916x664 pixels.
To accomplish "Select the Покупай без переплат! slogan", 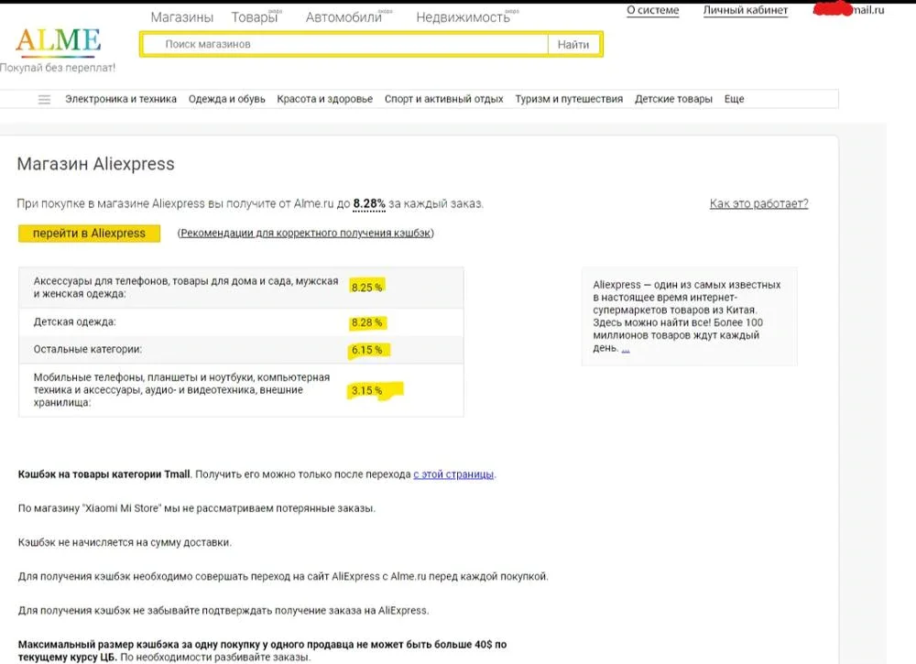I will (58, 68).
